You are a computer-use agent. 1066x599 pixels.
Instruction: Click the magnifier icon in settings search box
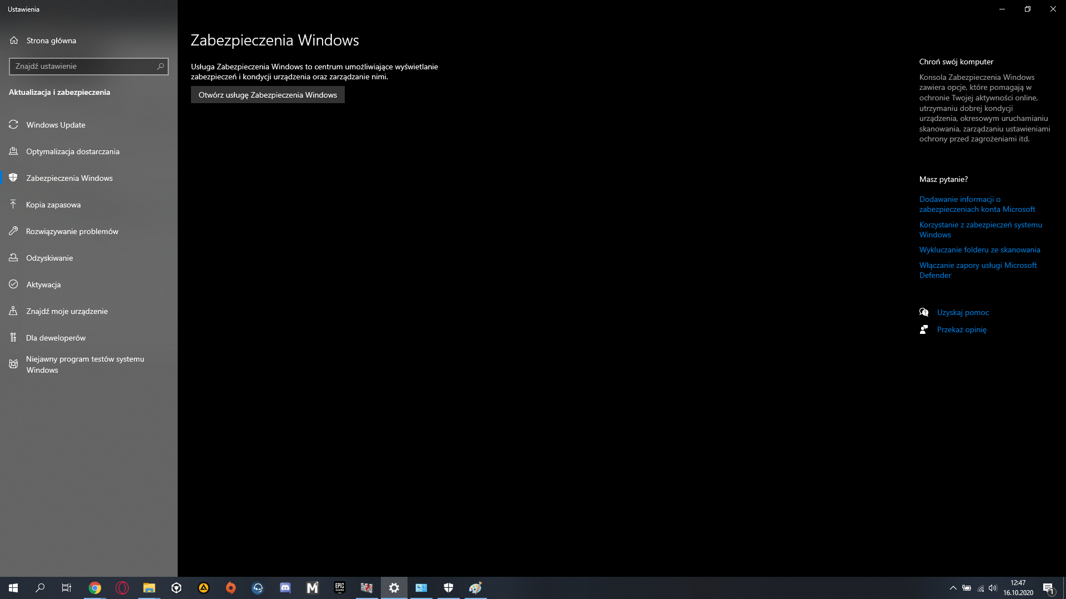160,67
